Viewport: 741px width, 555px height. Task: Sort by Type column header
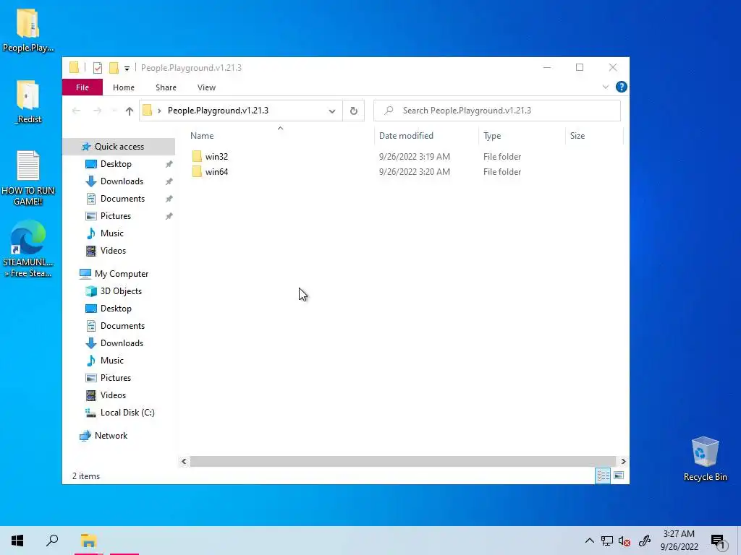[492, 135]
